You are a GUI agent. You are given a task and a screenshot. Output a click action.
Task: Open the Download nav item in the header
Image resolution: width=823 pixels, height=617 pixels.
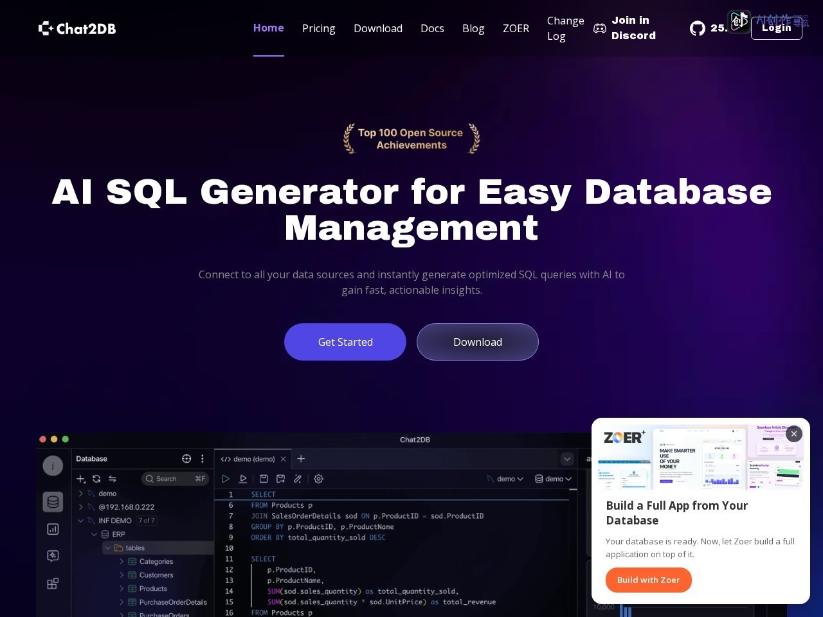[x=378, y=28]
